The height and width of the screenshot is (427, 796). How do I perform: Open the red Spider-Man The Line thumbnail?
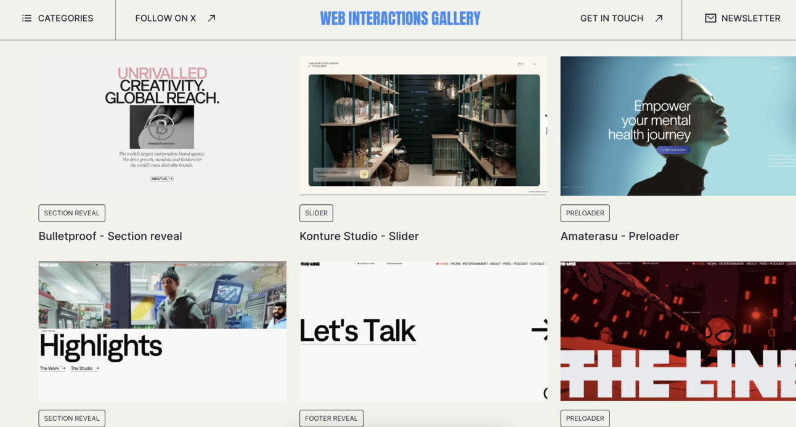(x=678, y=331)
